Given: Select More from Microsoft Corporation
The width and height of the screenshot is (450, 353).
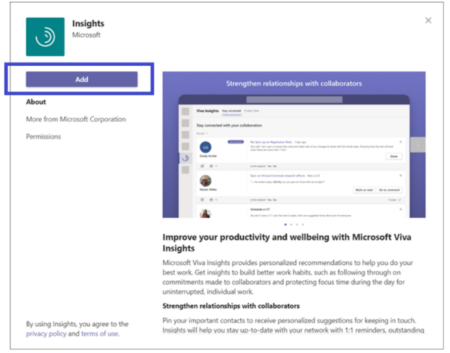Looking at the screenshot, I should click(76, 119).
